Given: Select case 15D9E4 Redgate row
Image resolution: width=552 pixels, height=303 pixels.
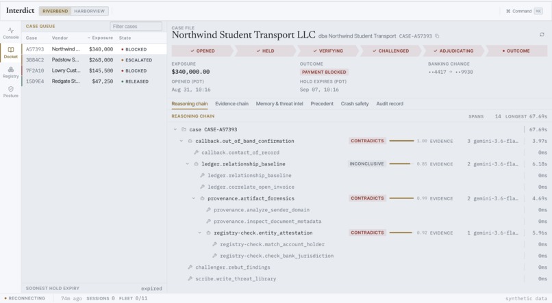Looking at the screenshot, I should click(94, 81).
